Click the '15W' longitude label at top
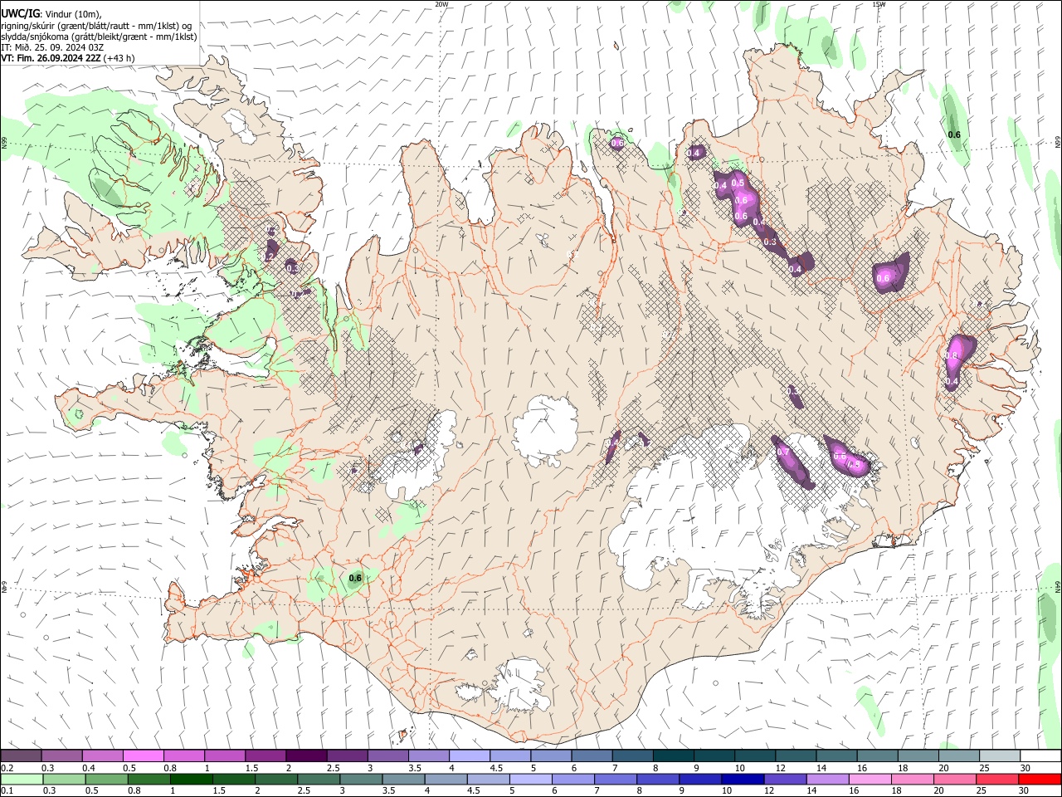This screenshot has height=797, width=1062. (x=879, y=4)
